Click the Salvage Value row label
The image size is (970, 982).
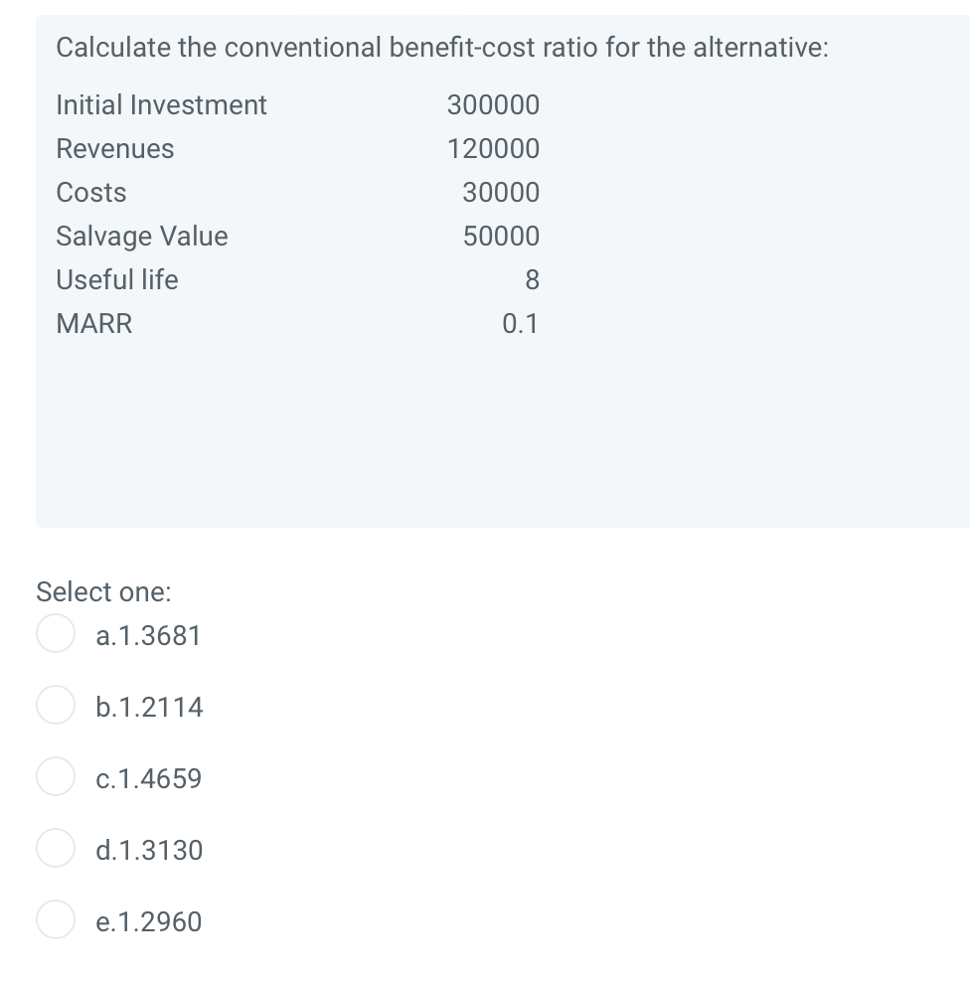pos(141,236)
